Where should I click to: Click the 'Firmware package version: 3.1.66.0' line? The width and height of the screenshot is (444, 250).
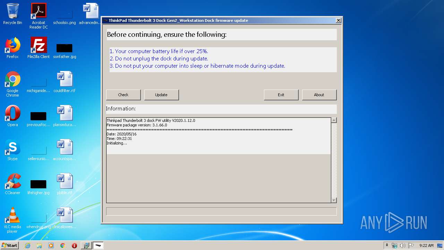click(x=137, y=125)
